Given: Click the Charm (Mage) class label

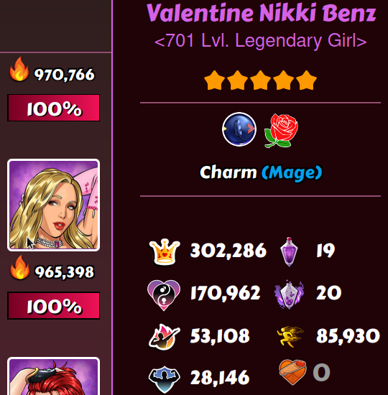Looking at the screenshot, I should coord(261,172).
